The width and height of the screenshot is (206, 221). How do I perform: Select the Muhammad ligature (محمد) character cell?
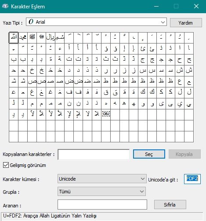(23, 38)
